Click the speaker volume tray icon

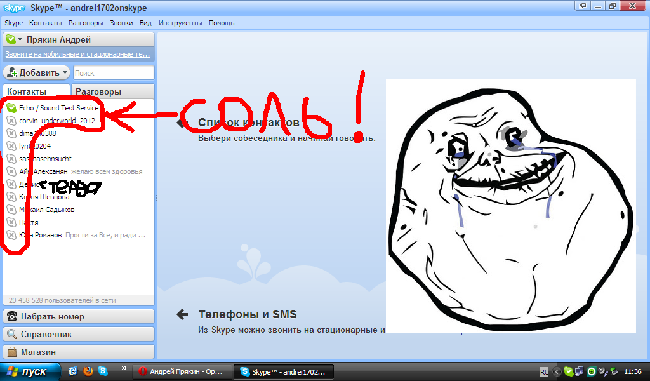point(603,372)
